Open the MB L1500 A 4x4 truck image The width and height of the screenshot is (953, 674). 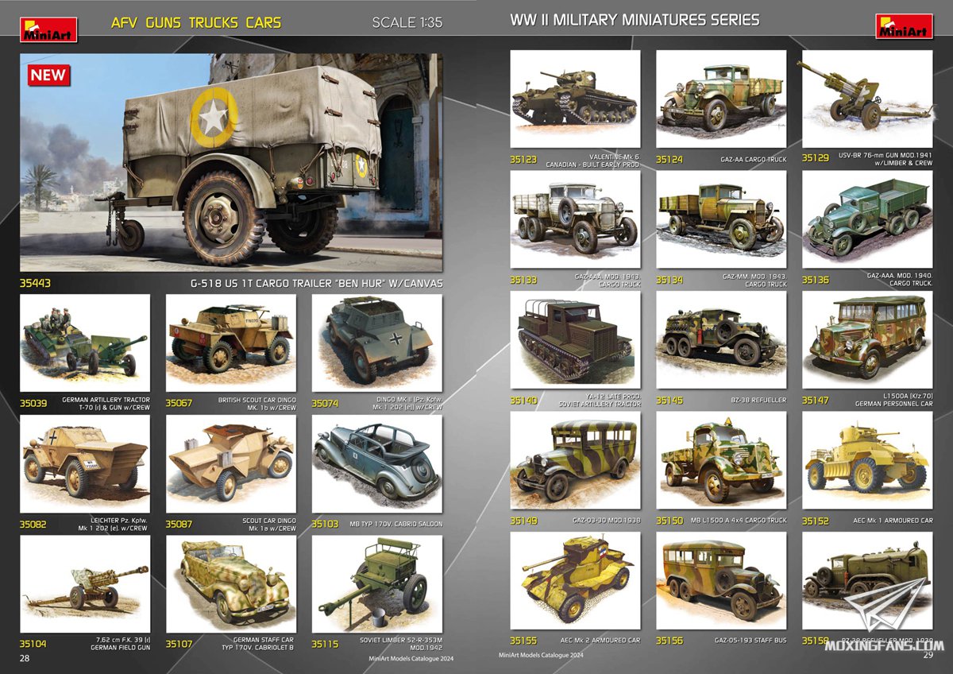click(x=721, y=460)
